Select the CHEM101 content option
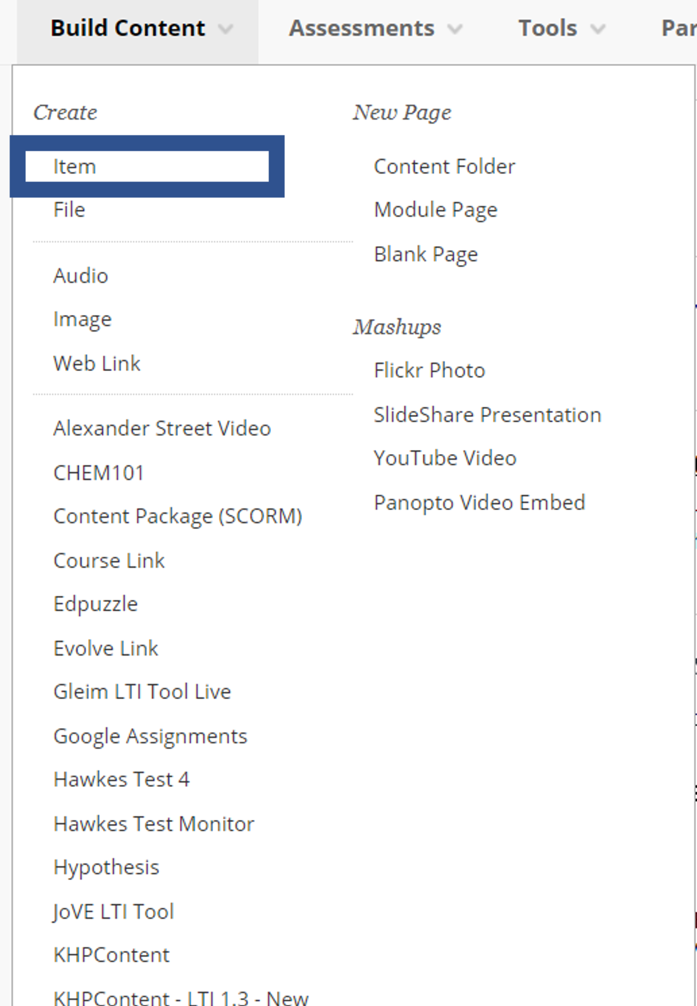 98,472
